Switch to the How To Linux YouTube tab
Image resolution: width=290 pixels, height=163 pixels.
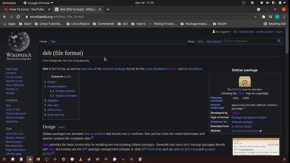[27, 9]
